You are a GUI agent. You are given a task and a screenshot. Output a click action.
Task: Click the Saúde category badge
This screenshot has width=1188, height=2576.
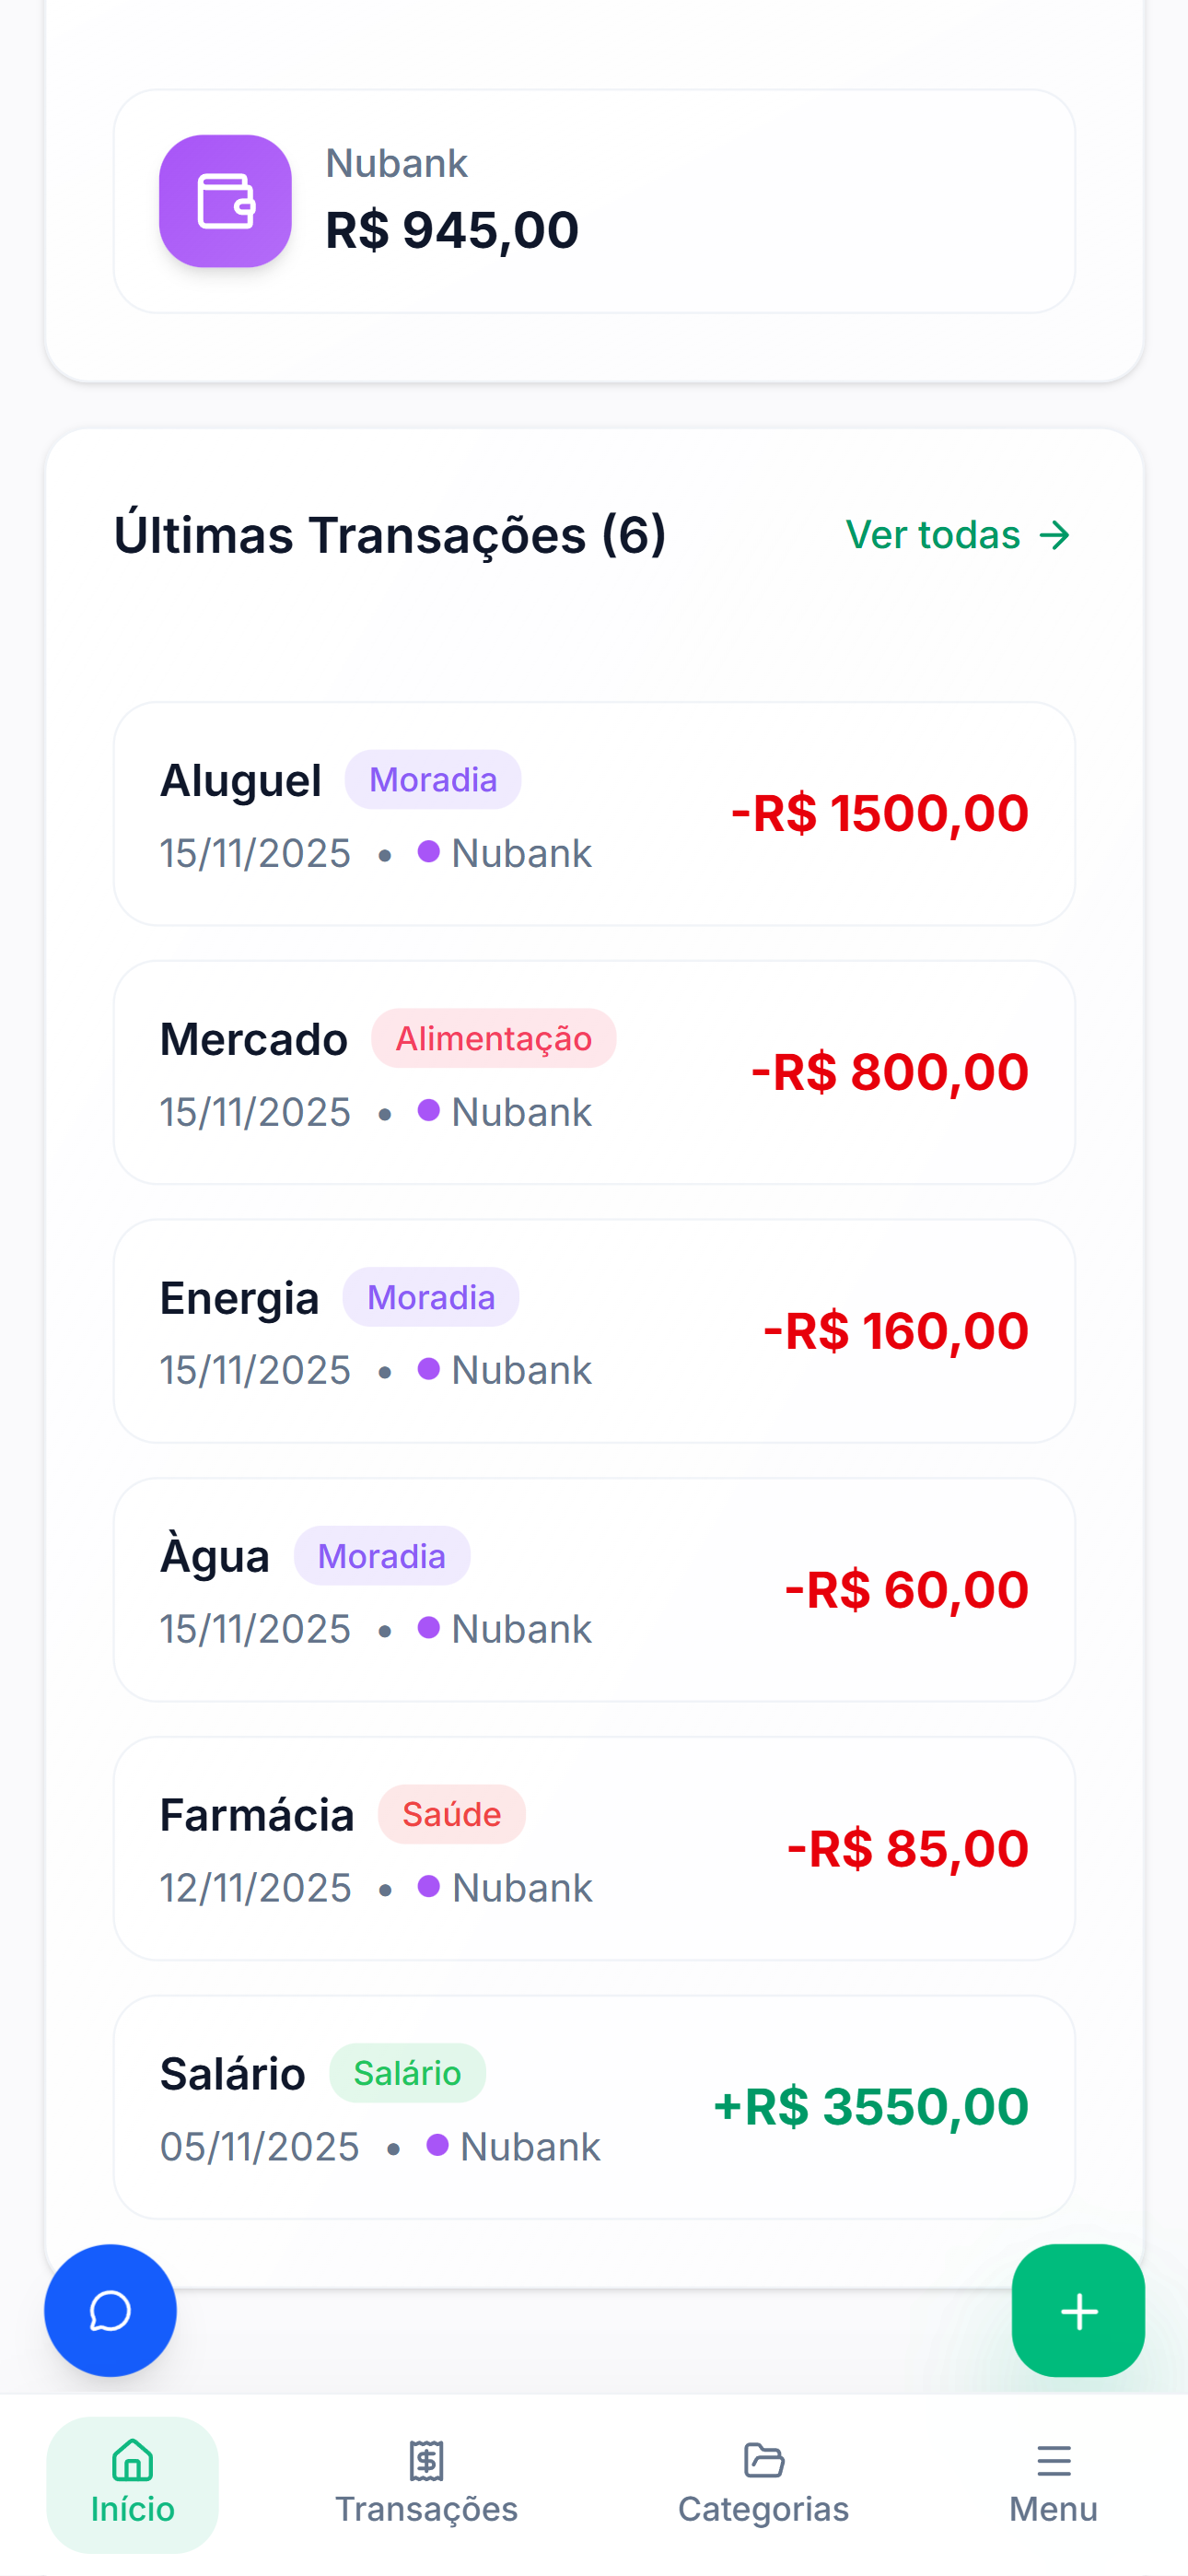[451, 1814]
